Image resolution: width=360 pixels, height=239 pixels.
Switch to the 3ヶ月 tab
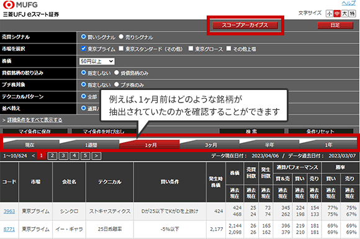pos(210,145)
